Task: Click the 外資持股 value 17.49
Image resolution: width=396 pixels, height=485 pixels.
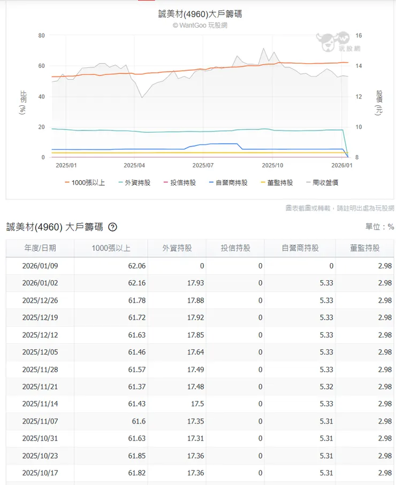Action: 195,369
